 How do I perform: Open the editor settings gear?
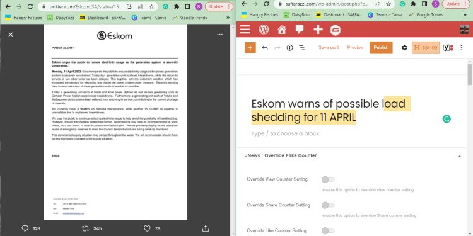404,48
